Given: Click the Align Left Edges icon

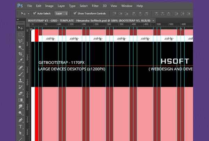Looking at the screenshot, I should point(134,14).
